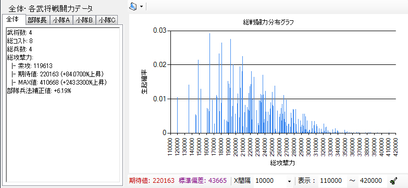
Task: Switch to the 小隊C tab
Action: pyautogui.click(x=107, y=20)
